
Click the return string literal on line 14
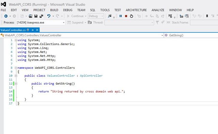click(87, 91)
